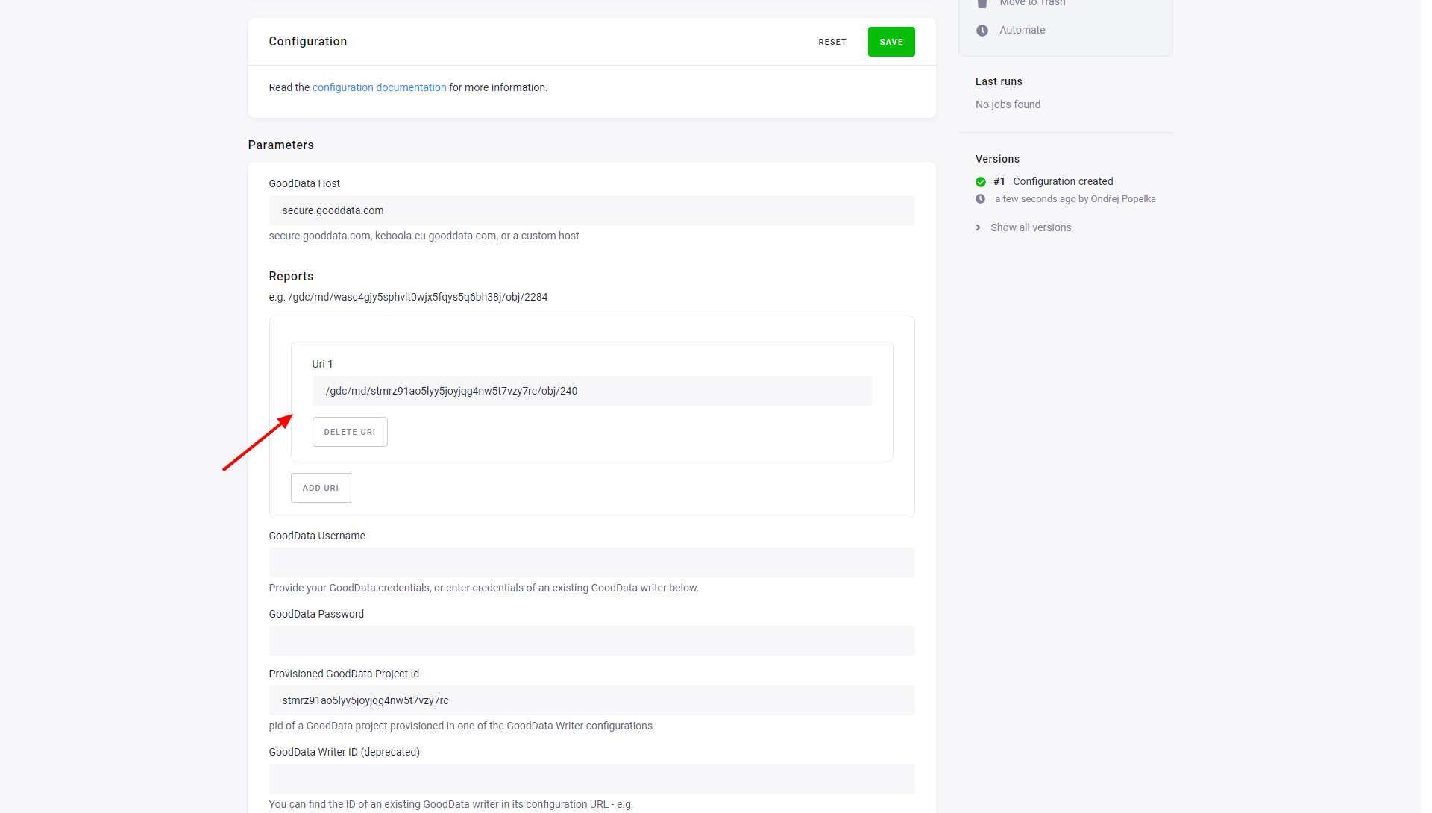Select the Automate menu entry
Screen dimensions: 1432x813
click(x=1021, y=30)
